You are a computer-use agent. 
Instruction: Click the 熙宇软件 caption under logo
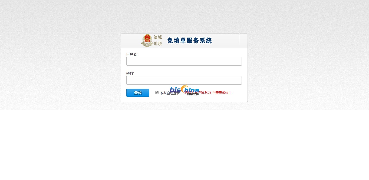pyautogui.click(x=193, y=94)
